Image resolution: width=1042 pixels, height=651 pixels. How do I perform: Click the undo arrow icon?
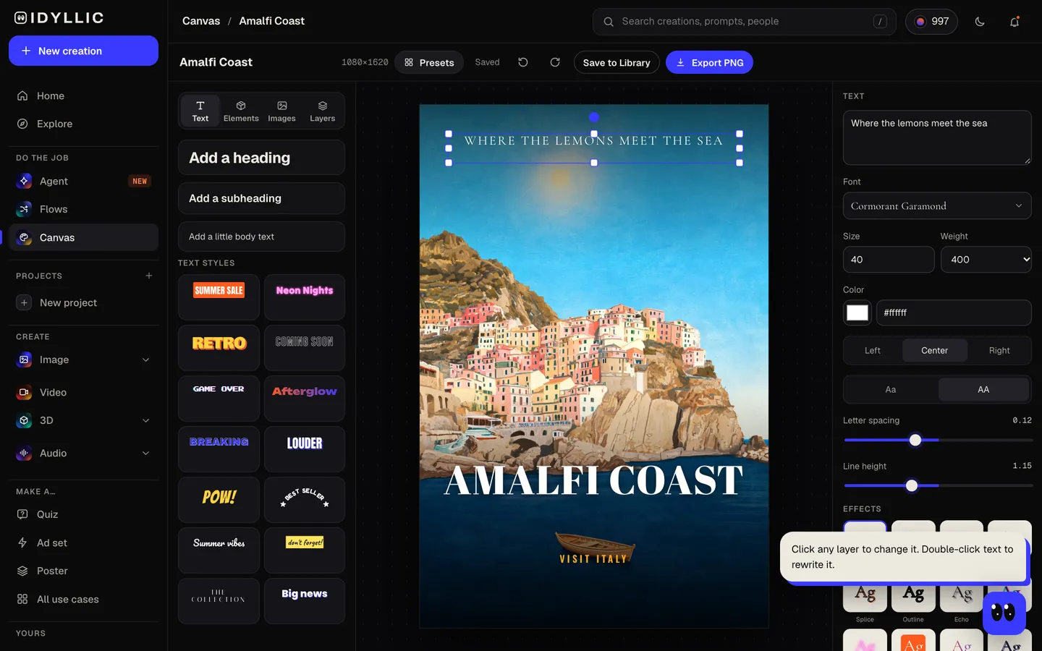coord(523,62)
